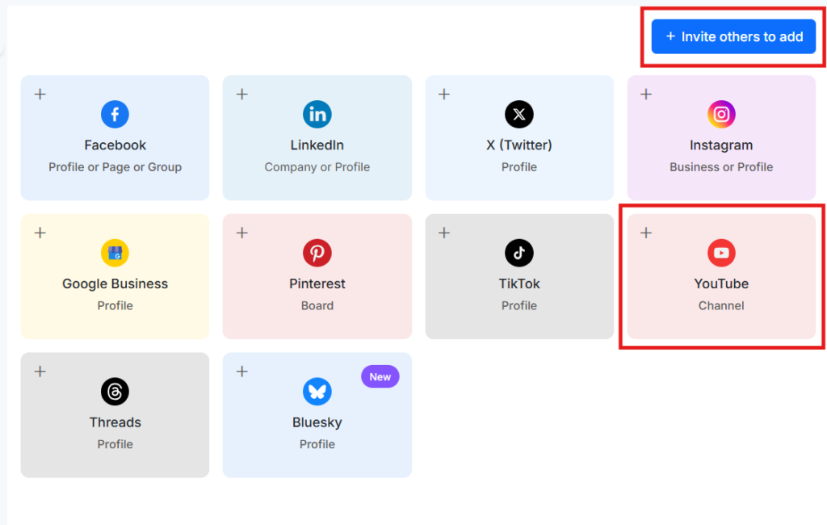Viewport: 827px width, 525px height.
Task: Click the New badge on Bluesky
Action: pos(380,376)
